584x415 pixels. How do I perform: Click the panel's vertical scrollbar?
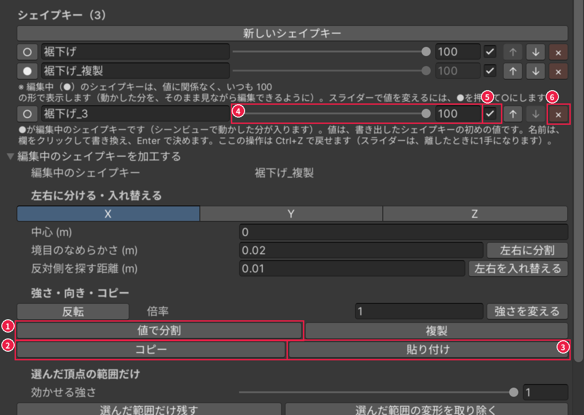pos(579,182)
